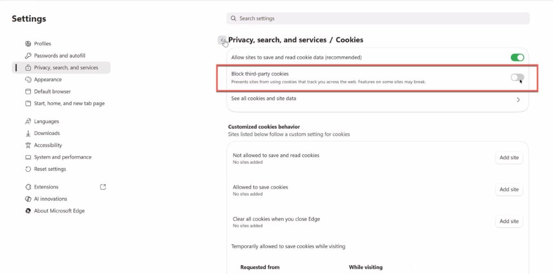Add site to Clear cookies on close

point(509,222)
